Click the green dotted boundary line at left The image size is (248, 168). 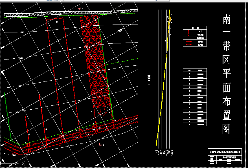tap(7, 116)
